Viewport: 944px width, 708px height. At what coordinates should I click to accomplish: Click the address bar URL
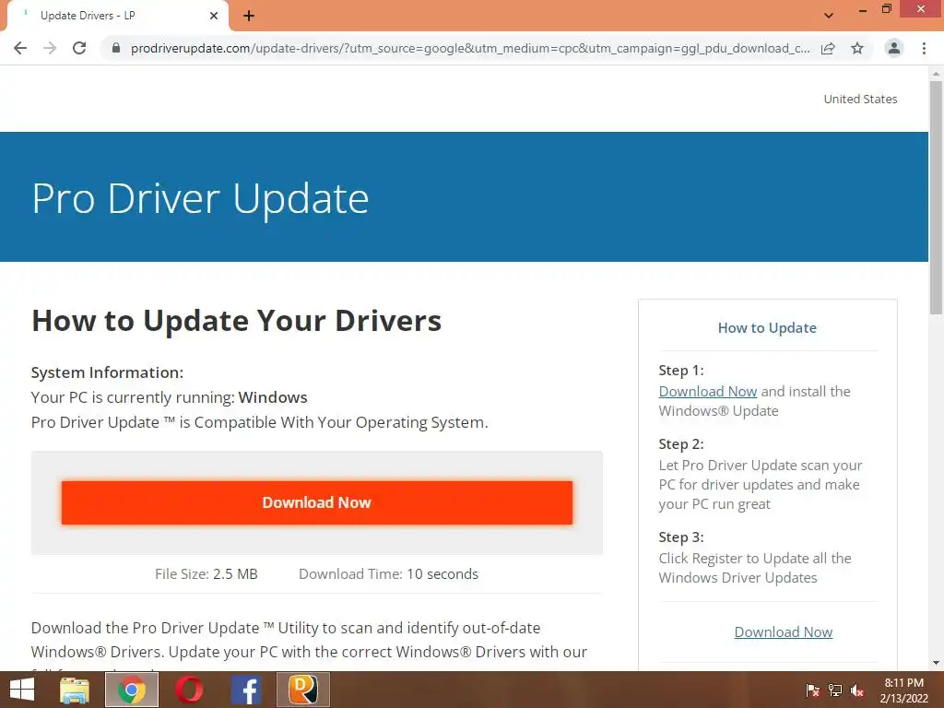469,48
